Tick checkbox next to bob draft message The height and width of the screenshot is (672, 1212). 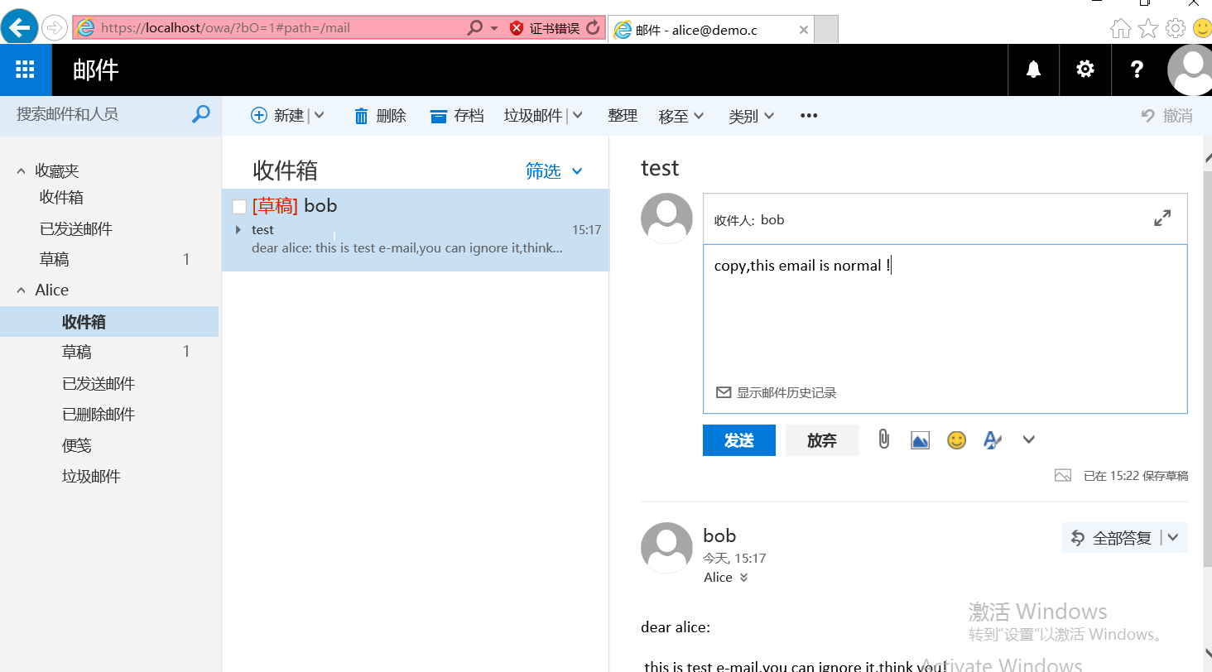(x=239, y=207)
